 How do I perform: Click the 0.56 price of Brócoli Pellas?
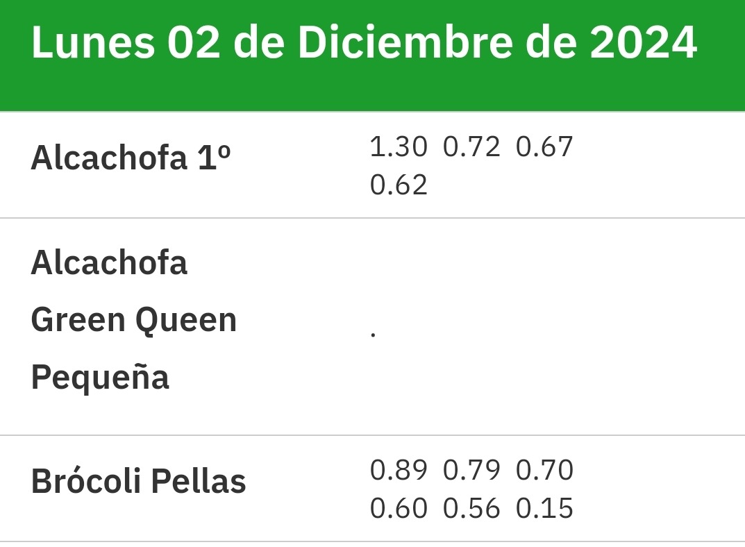tap(471, 509)
